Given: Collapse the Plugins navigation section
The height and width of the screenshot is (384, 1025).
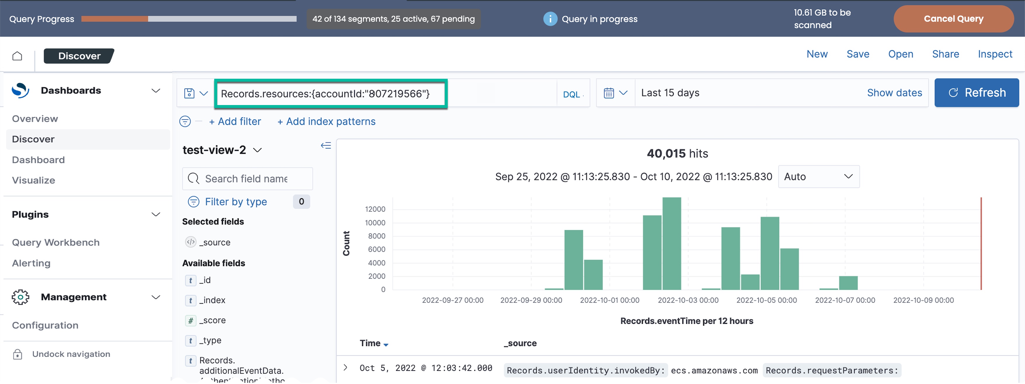Looking at the screenshot, I should 156,214.
